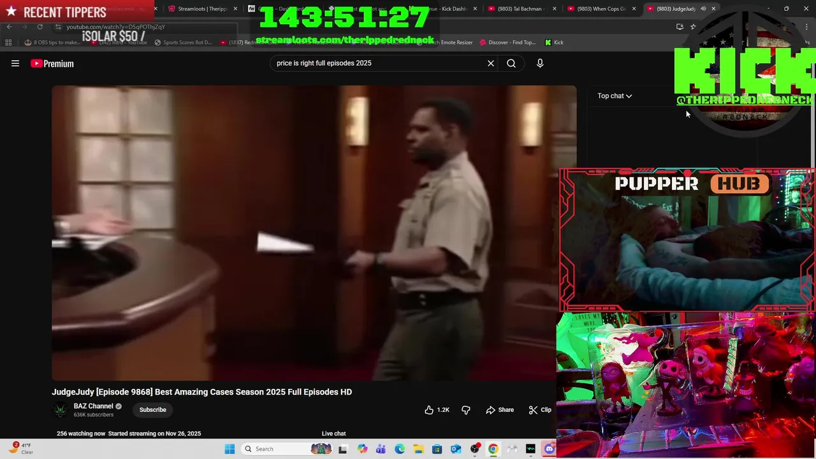Open Microsoft Teams from taskbar
This screenshot has height=459, width=816.
[x=381, y=449]
